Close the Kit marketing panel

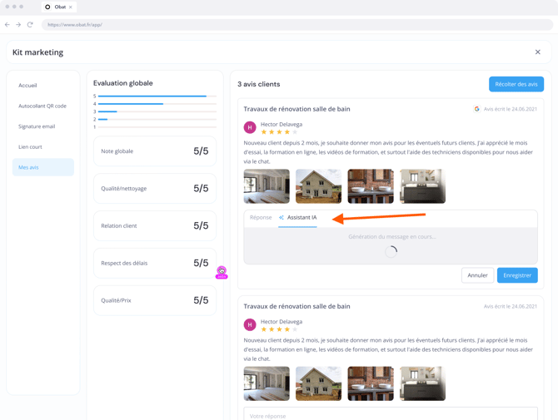point(537,52)
